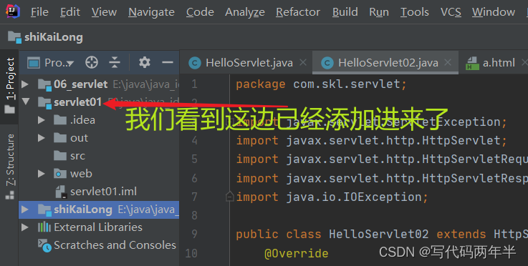Click the fold icon beside import java.io line
This screenshot has height=266, width=528.
click(x=229, y=197)
